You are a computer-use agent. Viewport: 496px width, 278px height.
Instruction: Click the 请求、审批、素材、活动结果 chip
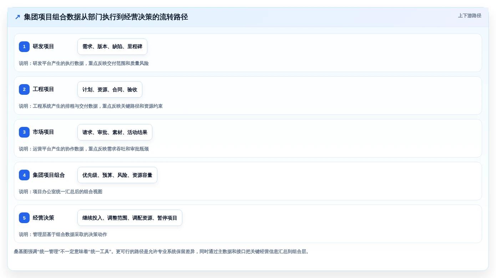115,132
